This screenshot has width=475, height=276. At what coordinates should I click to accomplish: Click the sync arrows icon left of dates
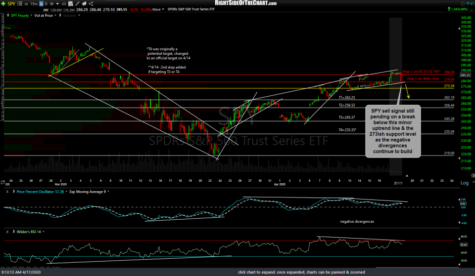pos(3,182)
